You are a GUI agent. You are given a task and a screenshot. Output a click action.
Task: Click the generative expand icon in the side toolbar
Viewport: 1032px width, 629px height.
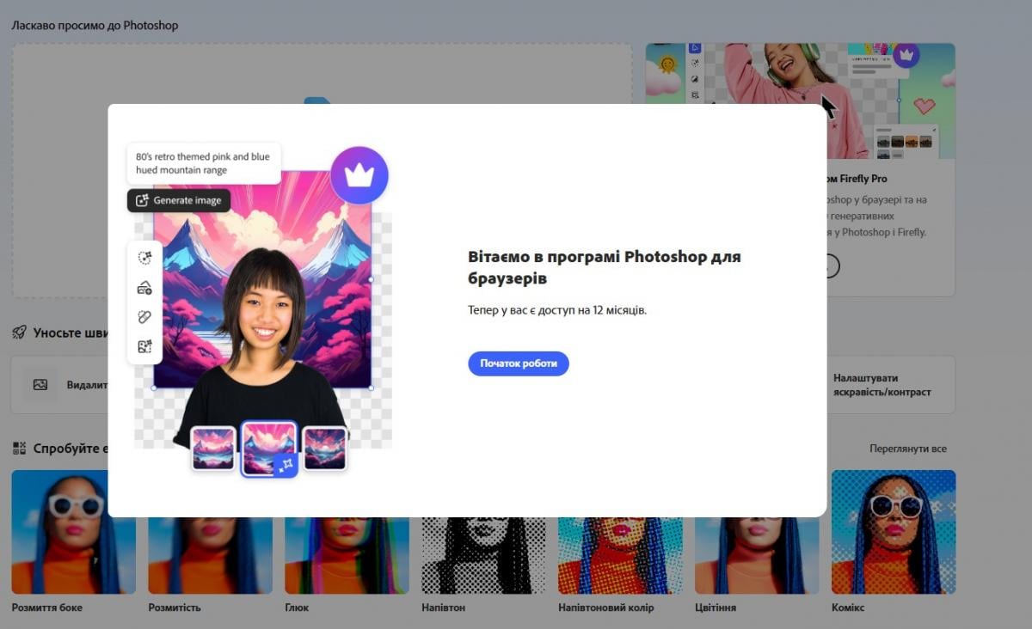pos(144,346)
